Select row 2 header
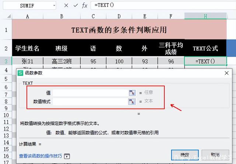The image size is (236, 164). 6,48
